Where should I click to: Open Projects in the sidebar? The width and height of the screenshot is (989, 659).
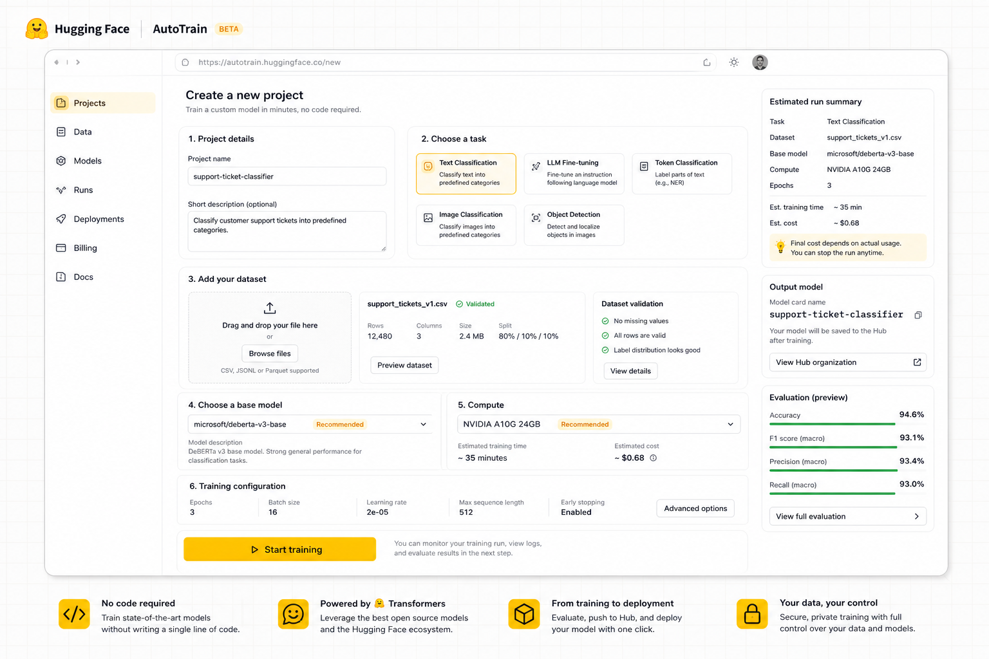pyautogui.click(x=103, y=103)
